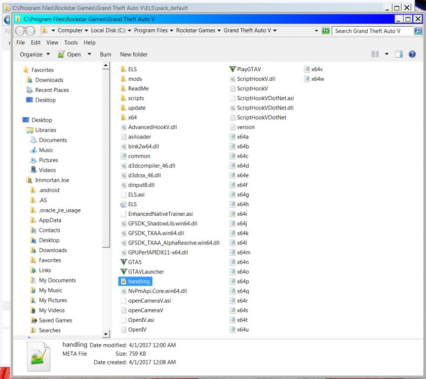Click the Recent Places icon in sidebar

coord(29,90)
